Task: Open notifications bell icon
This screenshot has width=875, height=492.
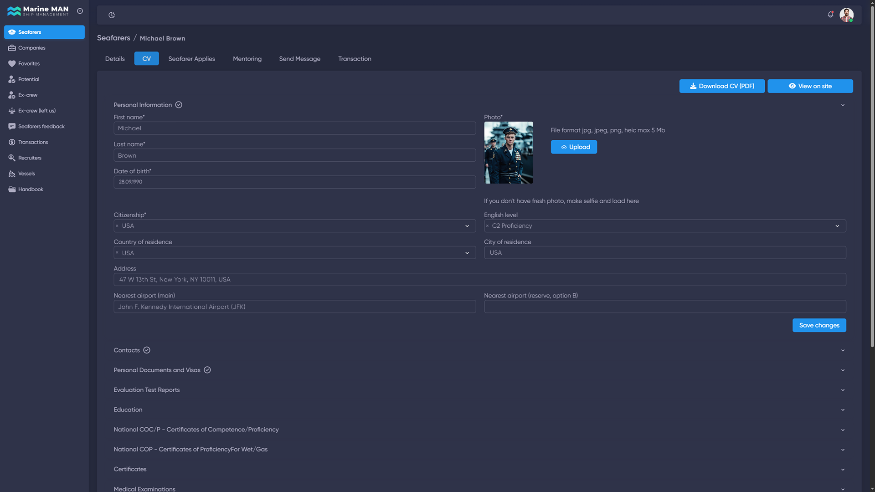Action: [x=830, y=15]
